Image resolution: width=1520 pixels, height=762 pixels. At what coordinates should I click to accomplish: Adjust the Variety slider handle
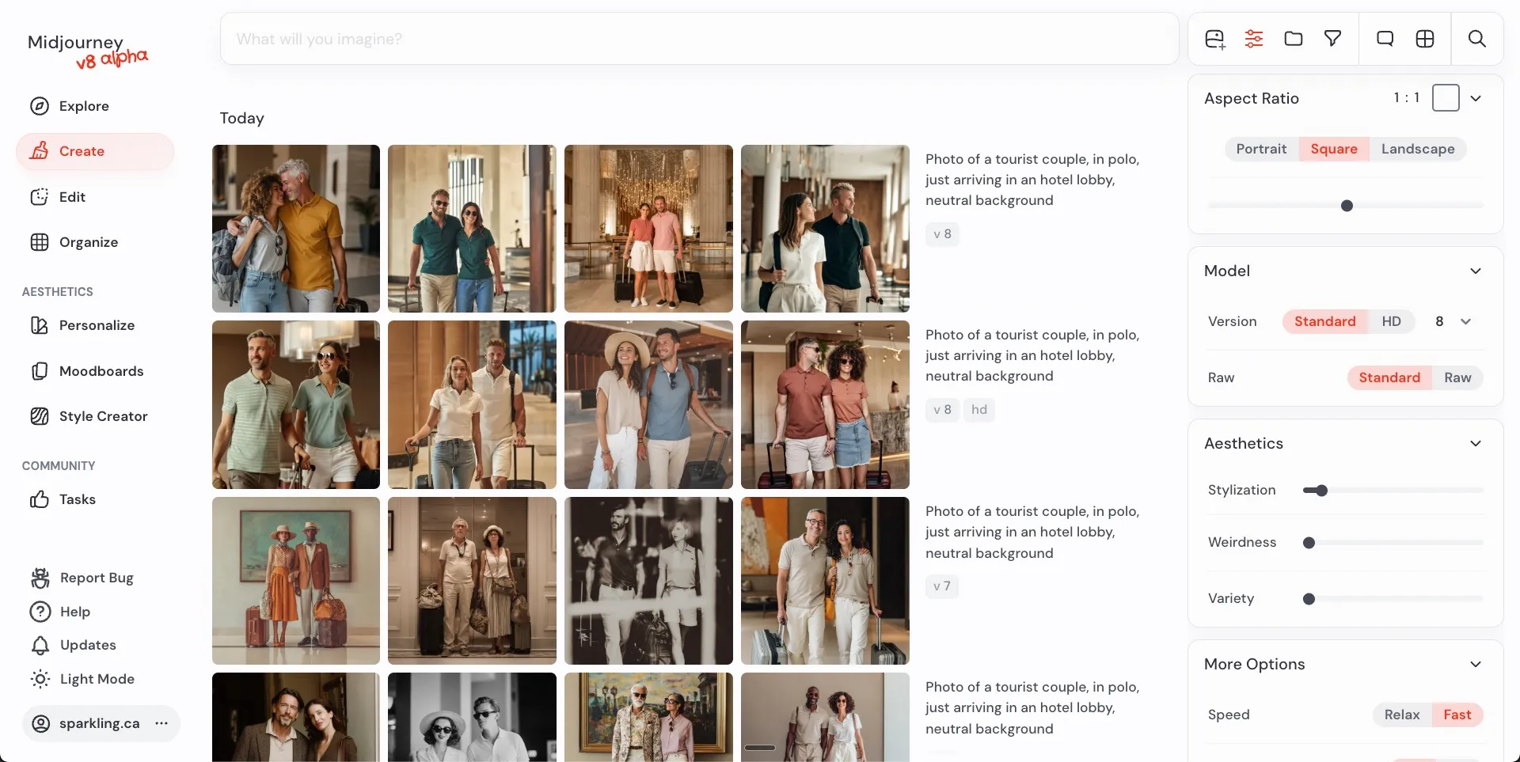(1309, 599)
